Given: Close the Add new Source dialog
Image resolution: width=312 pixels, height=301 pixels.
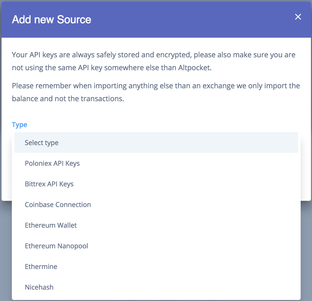Looking at the screenshot, I should point(298,17).
